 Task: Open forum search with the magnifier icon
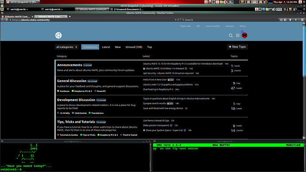click(x=231, y=35)
